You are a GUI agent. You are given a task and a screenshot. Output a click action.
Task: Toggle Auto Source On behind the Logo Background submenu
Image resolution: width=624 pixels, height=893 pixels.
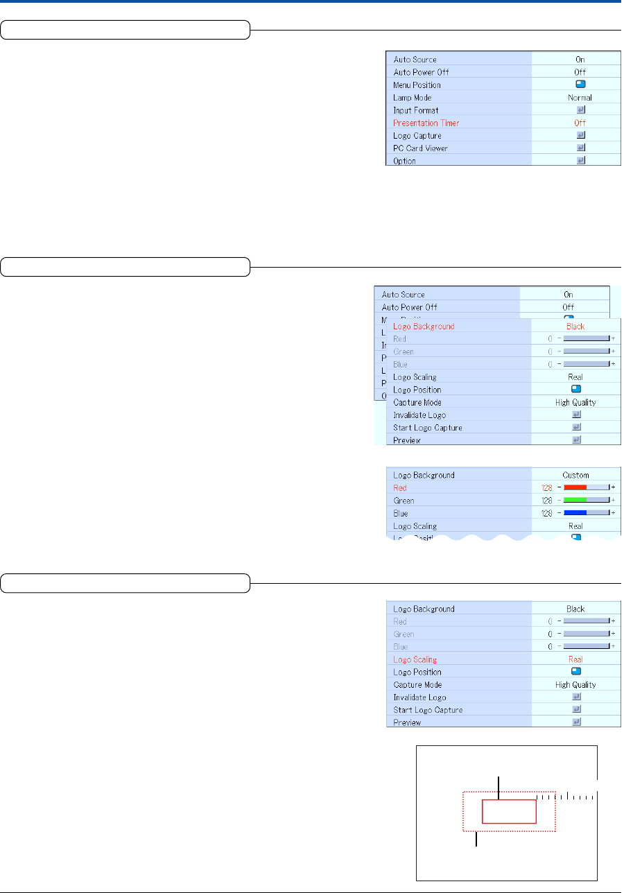click(568, 295)
